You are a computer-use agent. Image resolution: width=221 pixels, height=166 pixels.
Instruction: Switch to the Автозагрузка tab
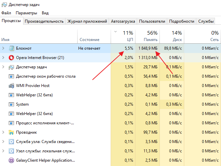coord(123,21)
